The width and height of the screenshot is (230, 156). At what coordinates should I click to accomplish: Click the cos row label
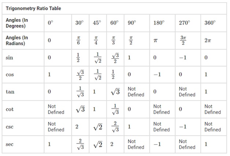click(x=10, y=75)
